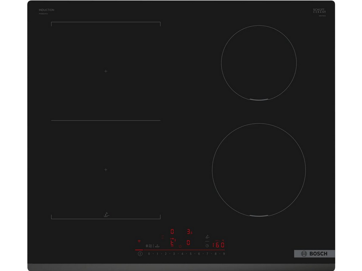Image resolution: width=362 pixels, height=271 pixels.
Task: Tap the cross marker in upper flex zone
Action: 106,71
